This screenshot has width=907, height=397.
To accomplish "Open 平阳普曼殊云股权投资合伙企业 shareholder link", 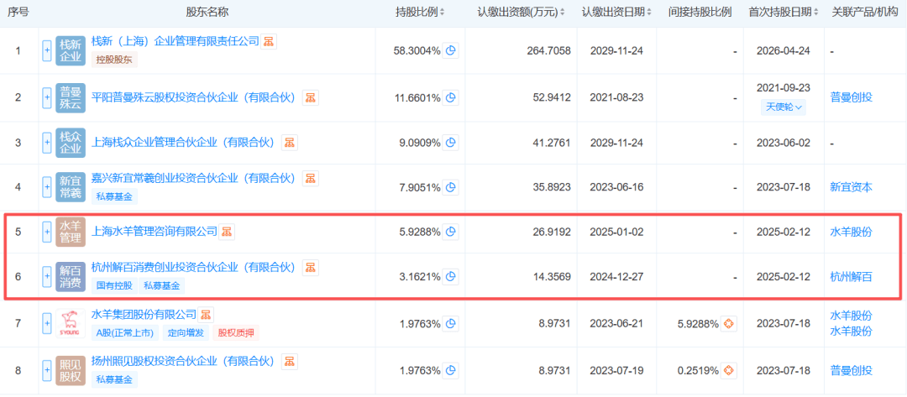I will coord(194,97).
